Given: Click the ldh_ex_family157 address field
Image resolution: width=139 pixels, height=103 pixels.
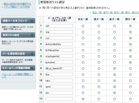Looking at the screenshot, I should coord(59,68).
